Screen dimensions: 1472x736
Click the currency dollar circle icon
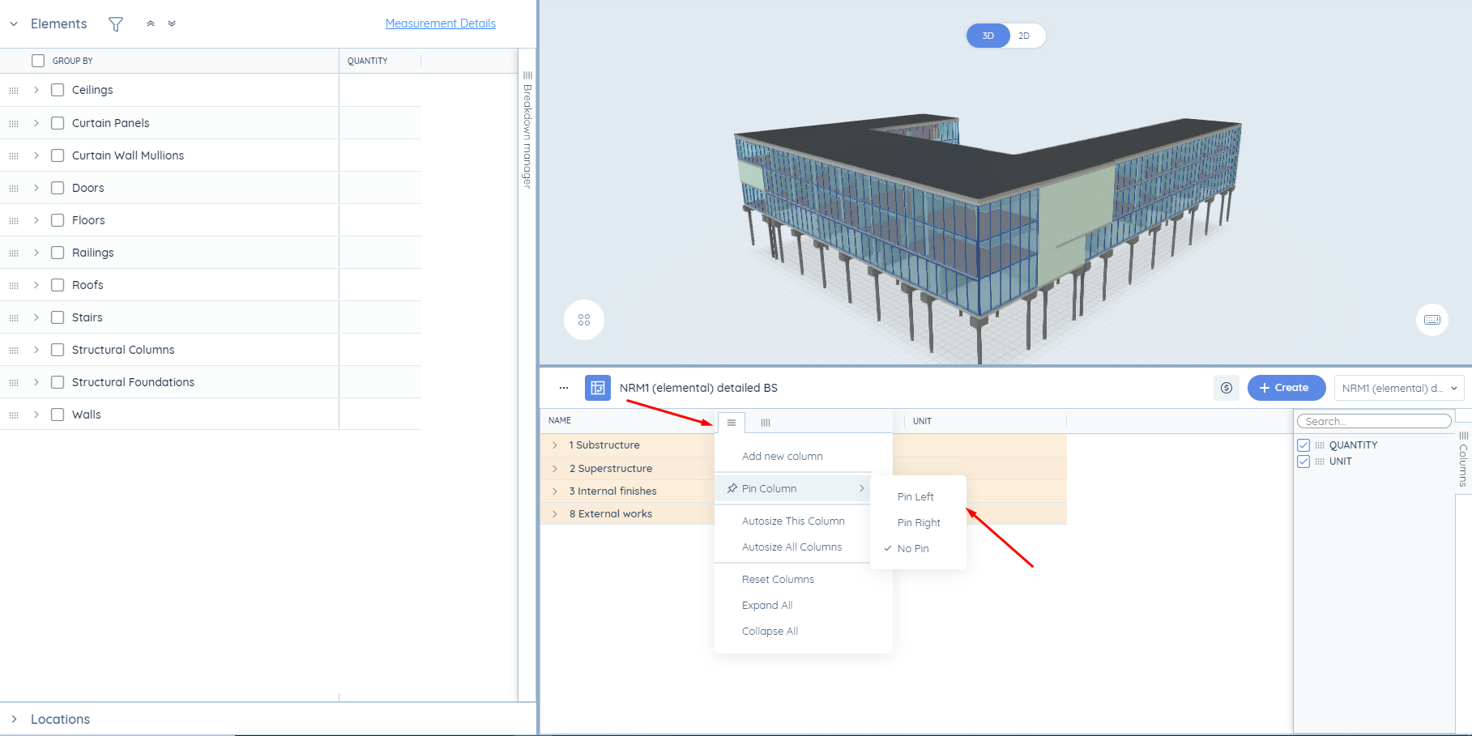click(1227, 388)
